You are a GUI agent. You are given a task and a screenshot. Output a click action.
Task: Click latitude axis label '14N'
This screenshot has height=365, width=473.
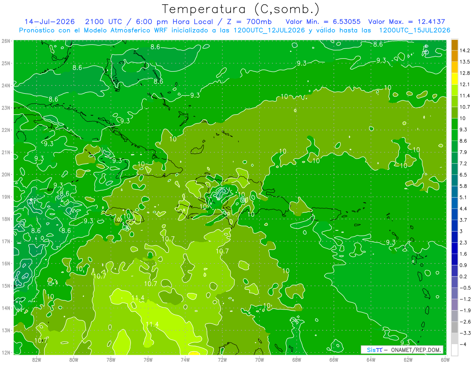tap(6, 308)
